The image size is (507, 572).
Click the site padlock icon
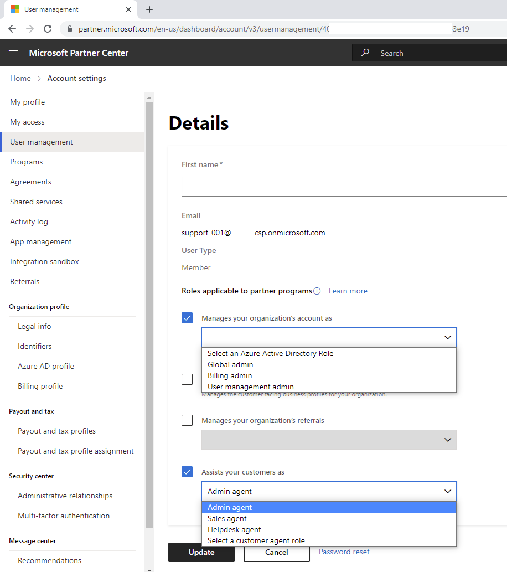tap(70, 29)
